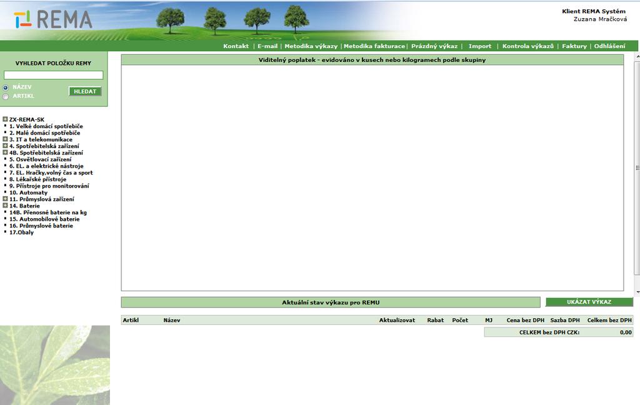This screenshot has width=640, height=405.
Task: Click Odhlášení to log out
Action: [x=609, y=46]
